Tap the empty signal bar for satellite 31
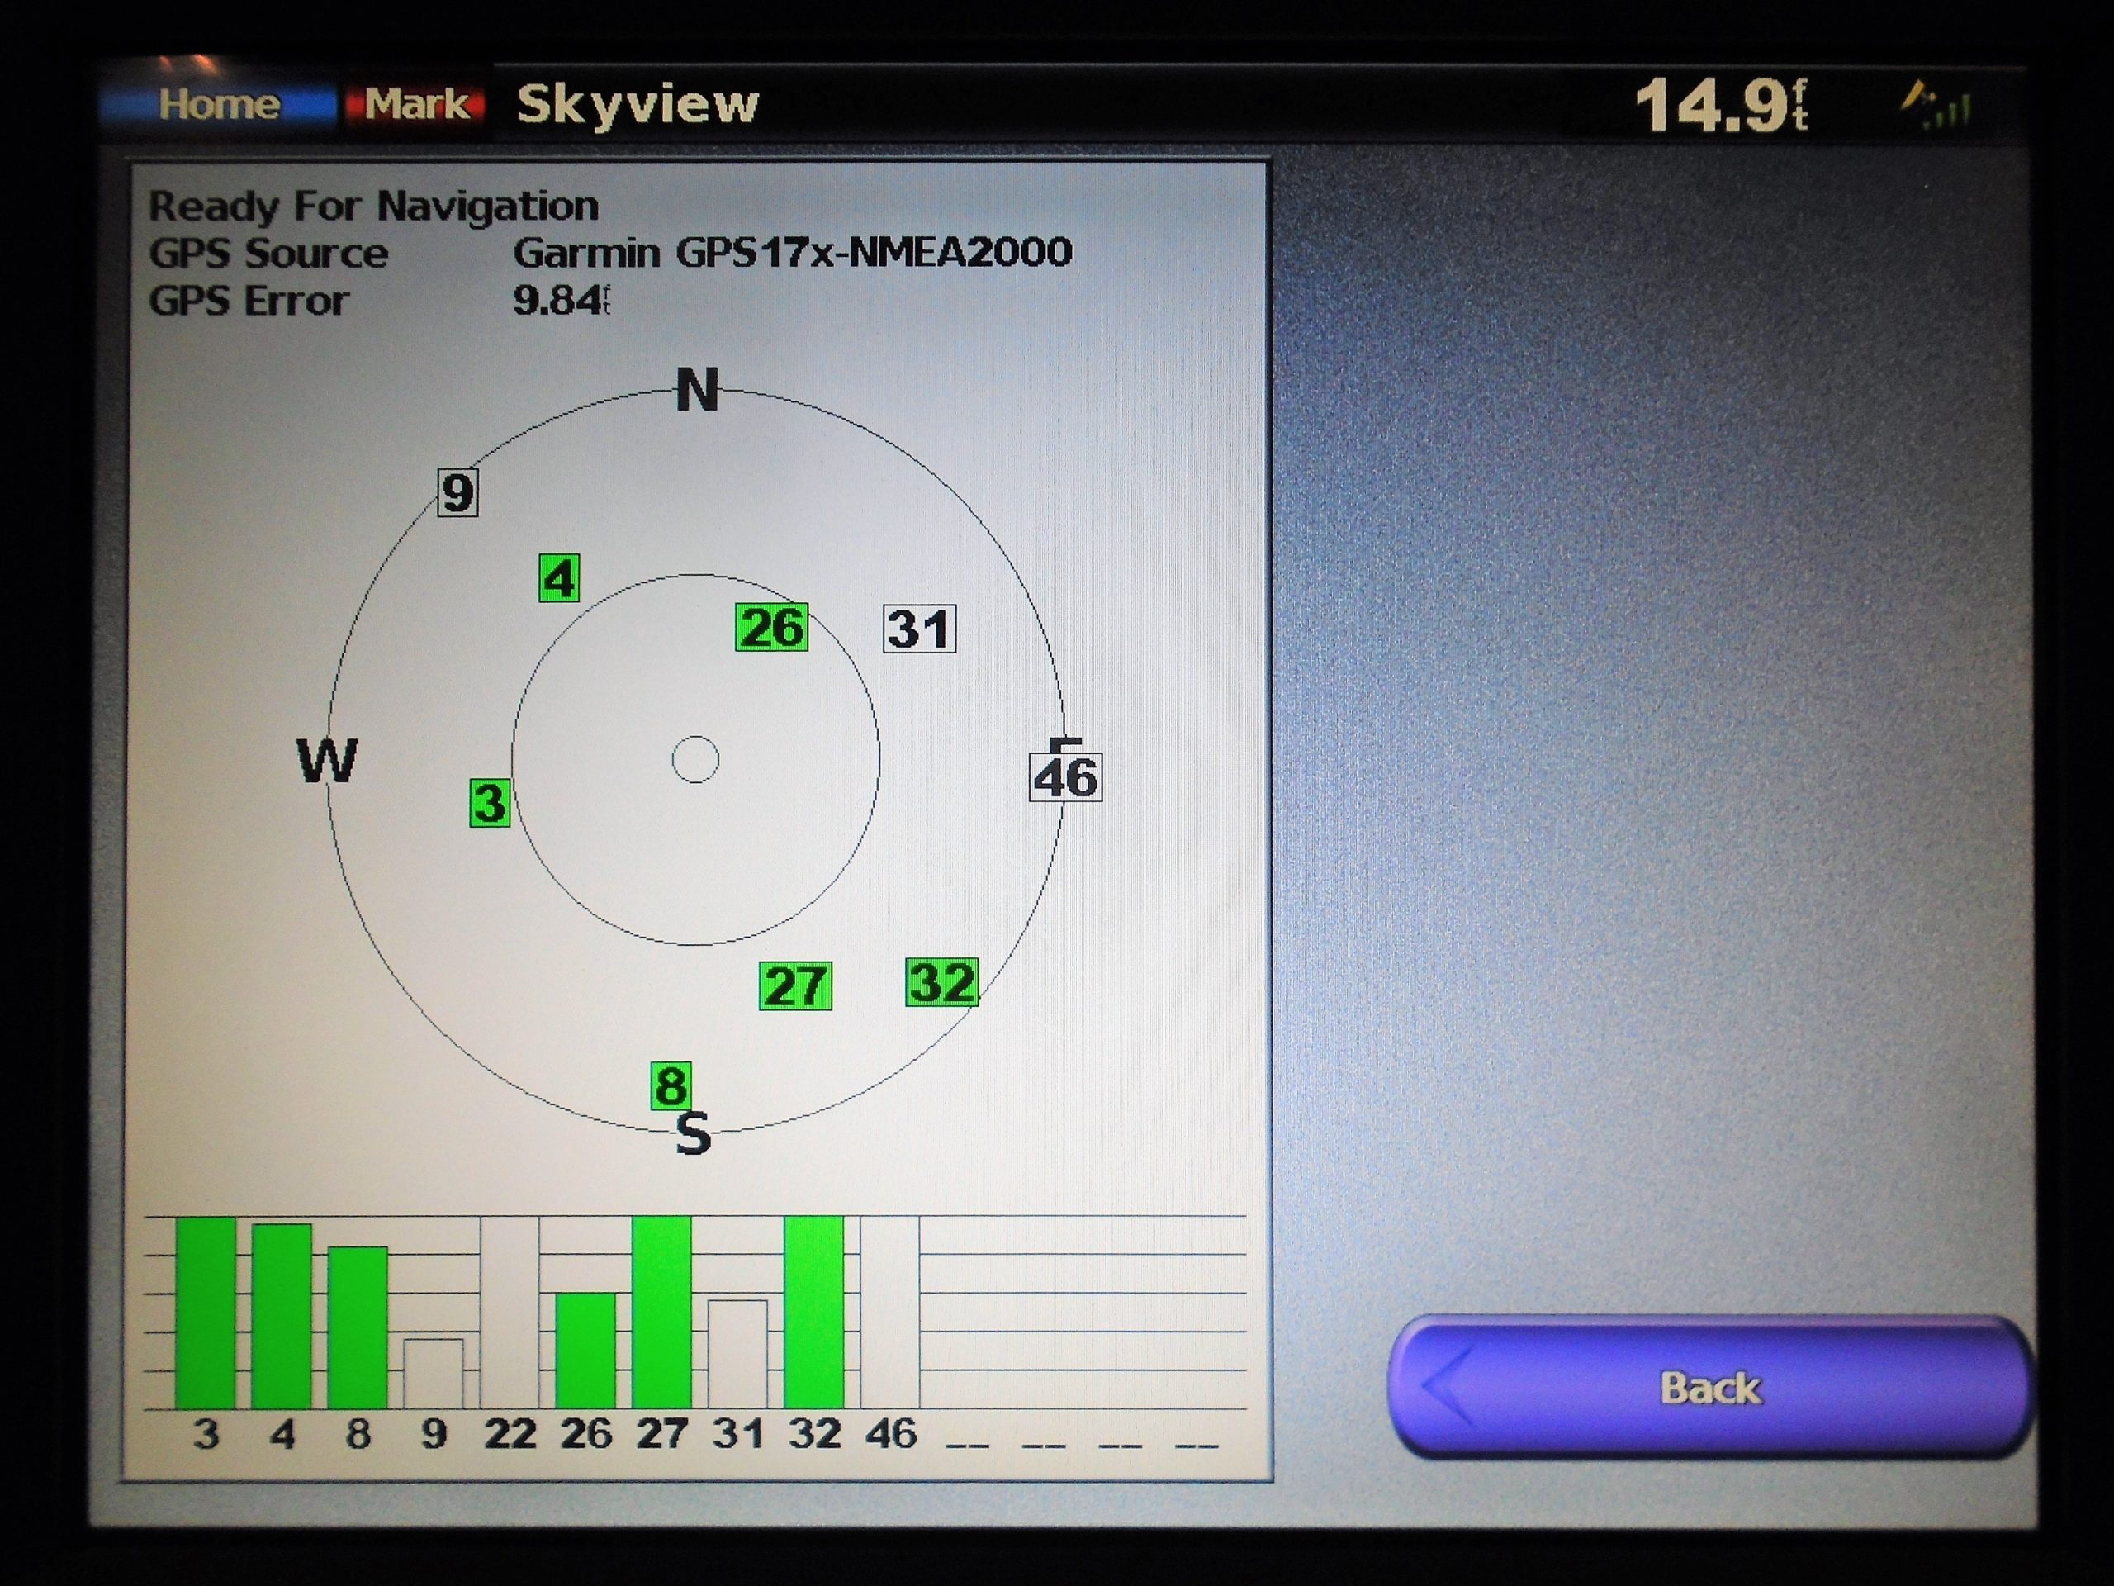This screenshot has width=2114, height=1586. pyautogui.click(x=737, y=1354)
